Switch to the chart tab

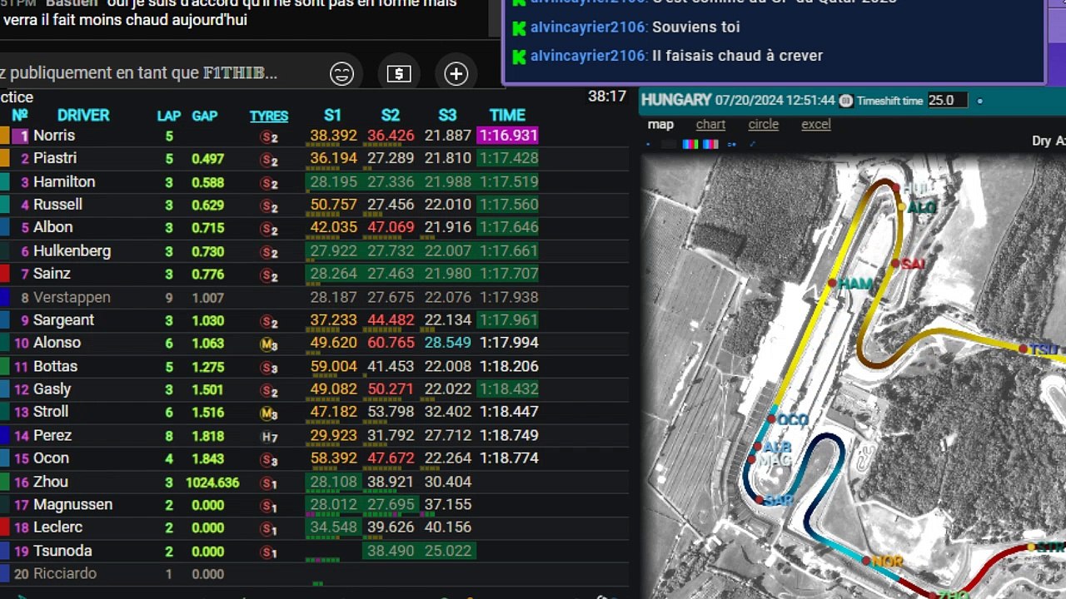click(x=710, y=124)
